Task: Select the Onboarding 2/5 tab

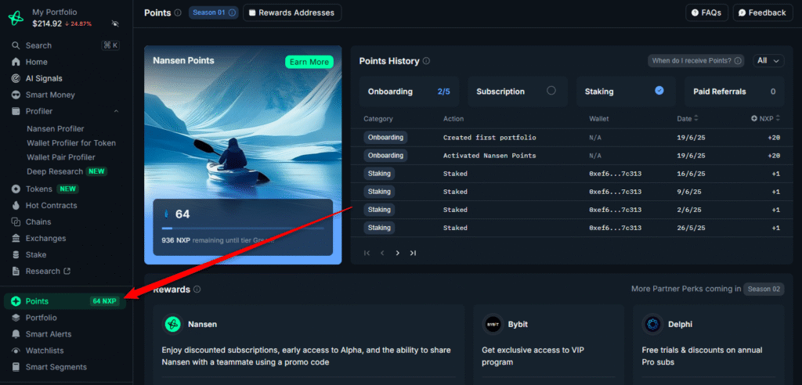Action: 410,92
